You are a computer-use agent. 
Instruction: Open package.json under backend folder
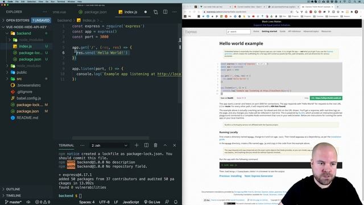pyautogui.click(x=30, y=59)
